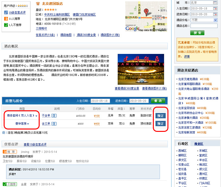222x187 pixels.
Task: Open 查看19条住客点评 link
Action: pos(35,145)
